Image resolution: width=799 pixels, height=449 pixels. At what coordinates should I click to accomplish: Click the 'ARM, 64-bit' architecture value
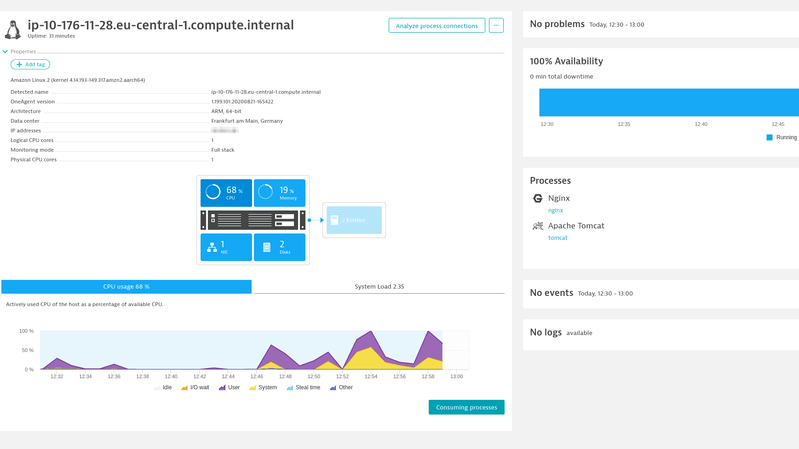click(x=226, y=111)
